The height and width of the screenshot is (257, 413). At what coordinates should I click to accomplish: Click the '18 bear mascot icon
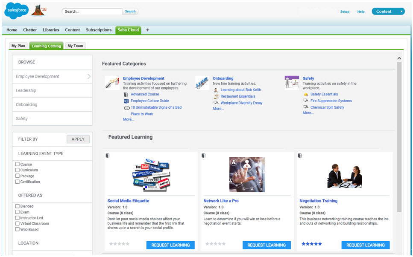[x=39, y=11]
